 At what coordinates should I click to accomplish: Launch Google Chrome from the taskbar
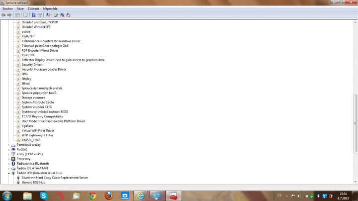(x=92, y=196)
